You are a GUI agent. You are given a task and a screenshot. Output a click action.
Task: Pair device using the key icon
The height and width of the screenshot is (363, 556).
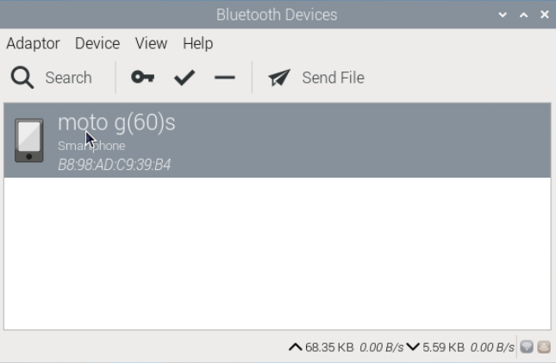pos(142,77)
